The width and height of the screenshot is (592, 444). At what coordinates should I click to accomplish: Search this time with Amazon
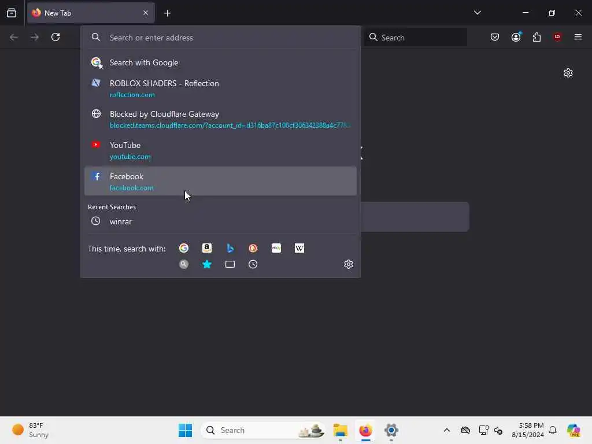[x=207, y=248]
